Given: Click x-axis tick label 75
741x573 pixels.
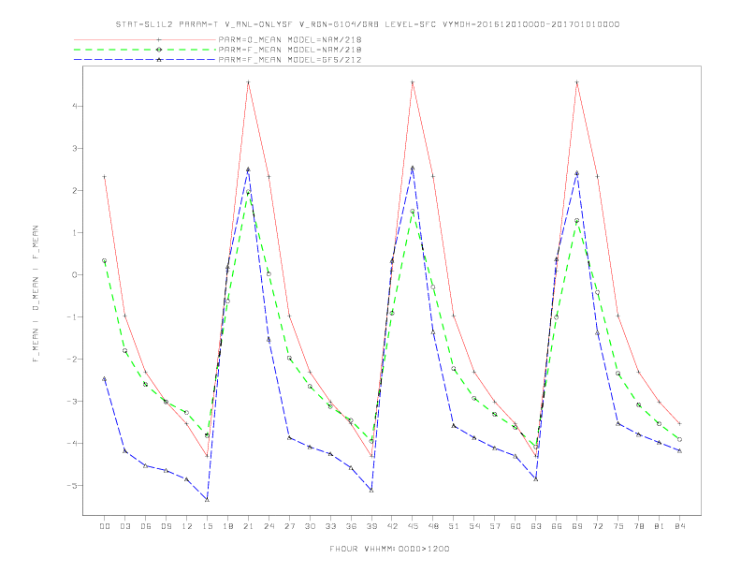Looking at the screenshot, I should tap(618, 526).
